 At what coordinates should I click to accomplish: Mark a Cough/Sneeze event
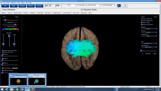[56, 13]
